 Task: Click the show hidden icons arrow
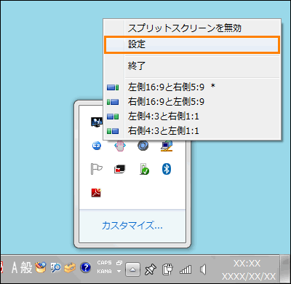[132, 269]
